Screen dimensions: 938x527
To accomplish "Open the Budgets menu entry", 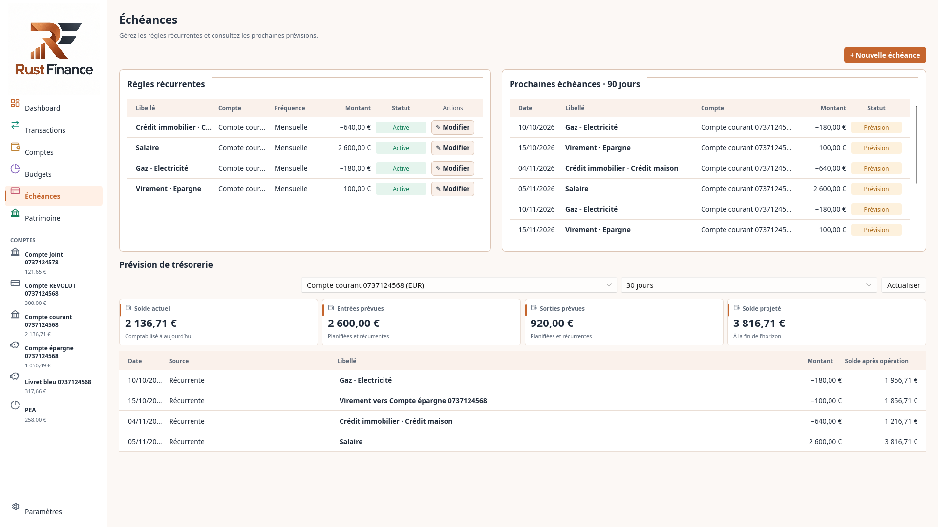I will pos(54,174).
